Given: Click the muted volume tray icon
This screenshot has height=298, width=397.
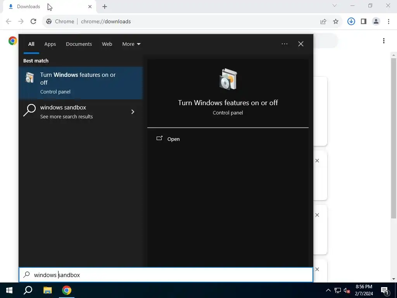Looking at the screenshot, I should (x=347, y=290).
